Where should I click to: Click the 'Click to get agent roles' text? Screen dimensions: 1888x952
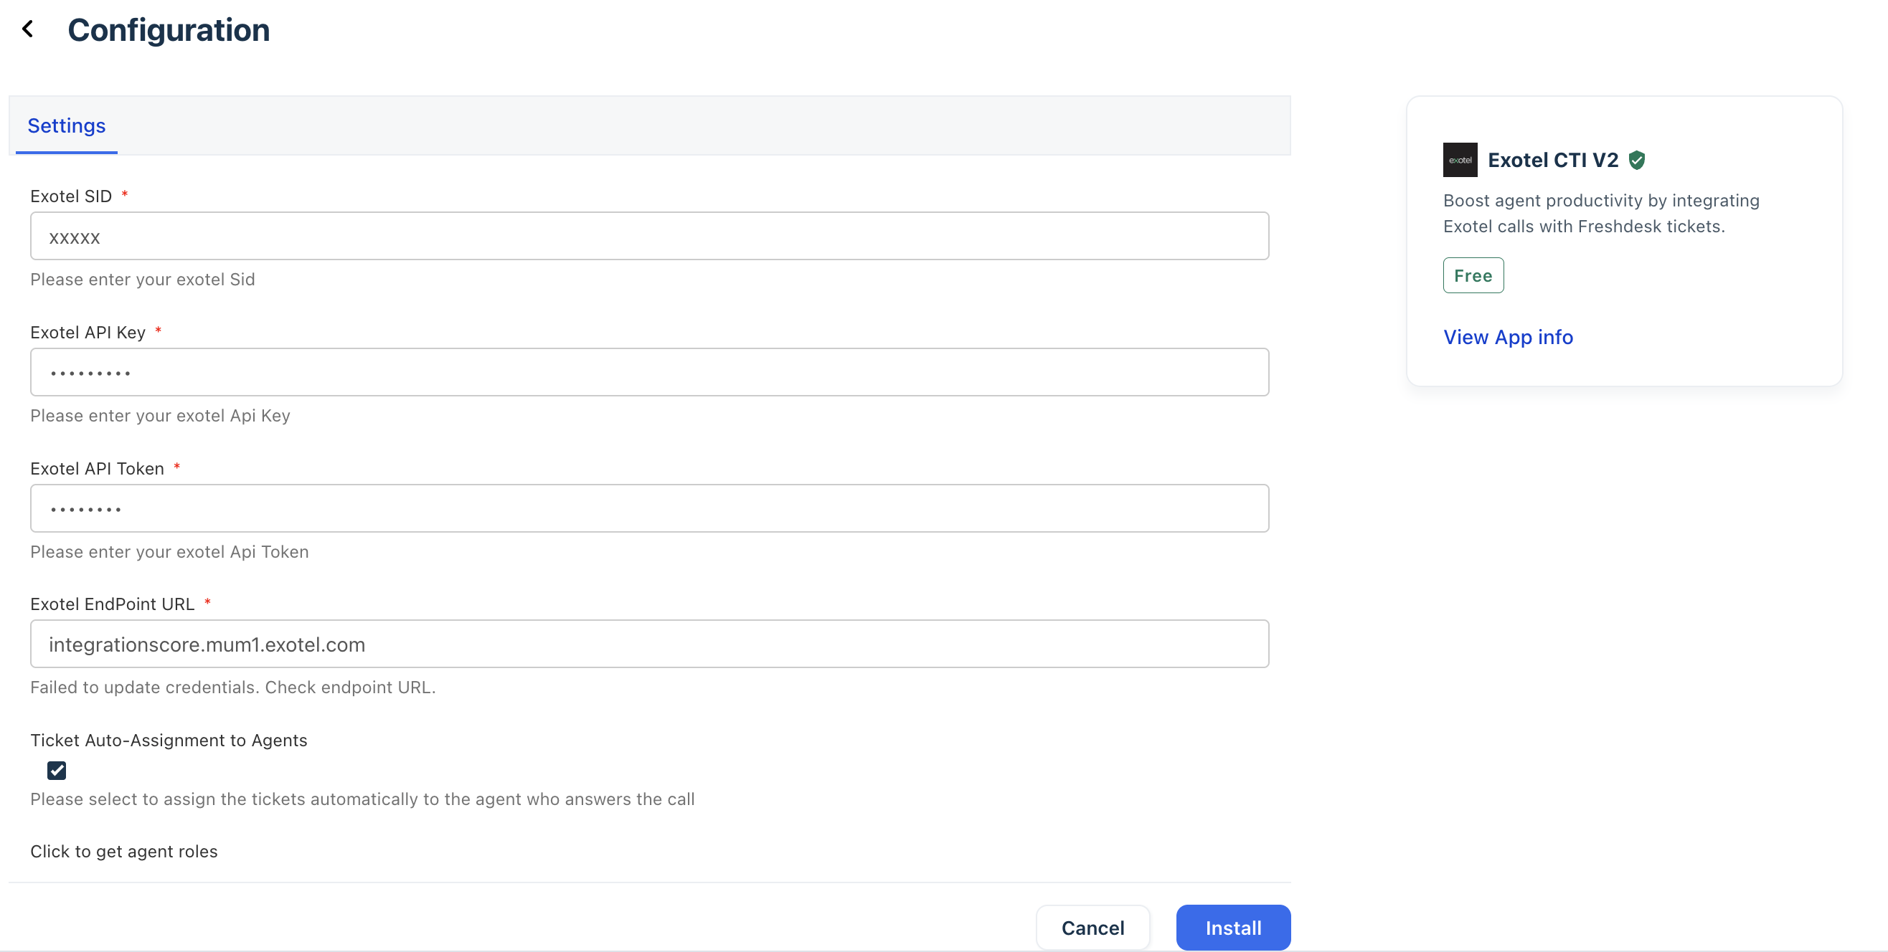coord(124,851)
